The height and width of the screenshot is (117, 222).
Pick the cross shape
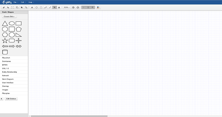pyautogui.click(x=19, y=41)
